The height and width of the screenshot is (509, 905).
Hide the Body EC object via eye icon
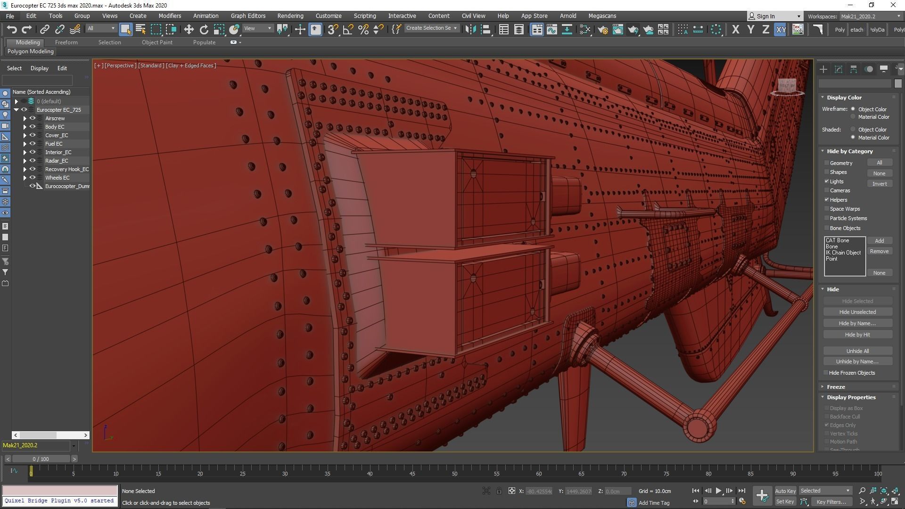[x=33, y=127]
